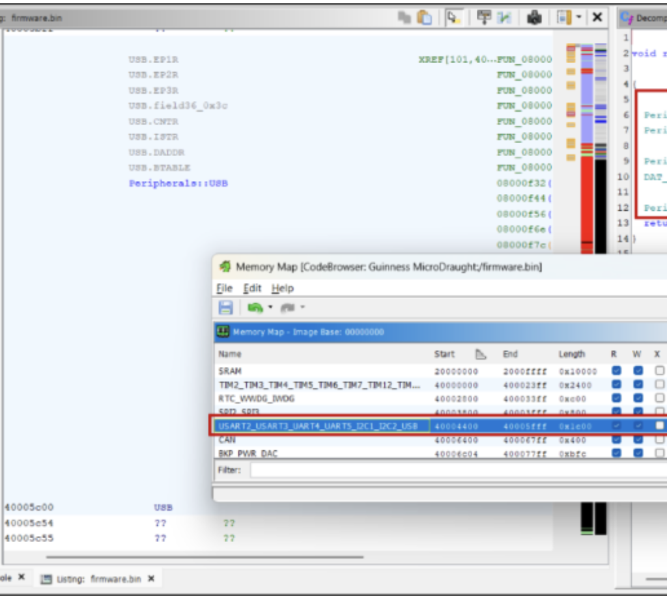Open the listing fields dropdown arrow

click(x=578, y=18)
